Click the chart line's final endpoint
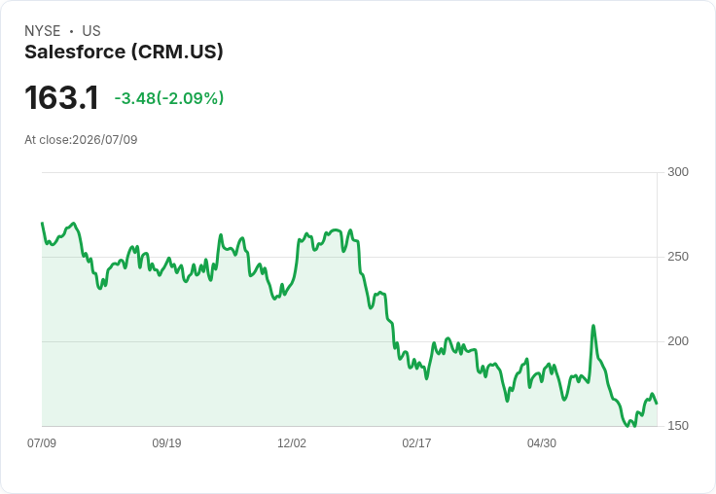 tap(657, 404)
